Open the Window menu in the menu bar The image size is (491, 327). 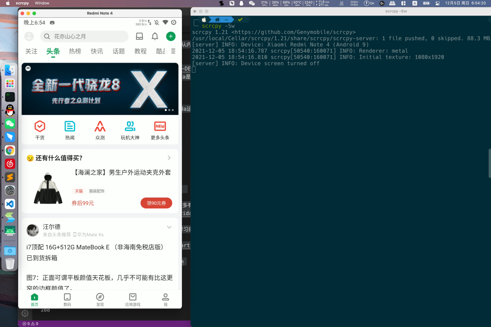pos(42,3)
